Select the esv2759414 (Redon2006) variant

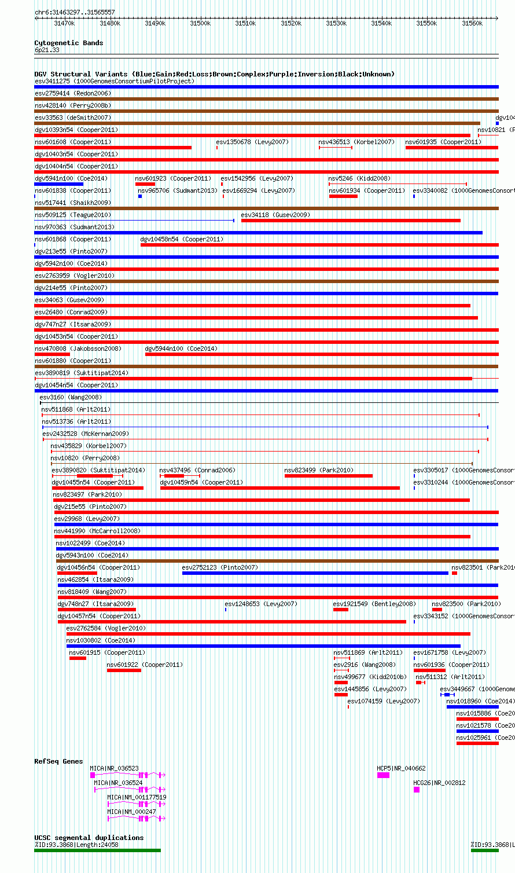(x=73, y=94)
